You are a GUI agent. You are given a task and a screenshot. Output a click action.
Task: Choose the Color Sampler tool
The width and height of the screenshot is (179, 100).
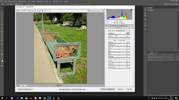[25, 11]
